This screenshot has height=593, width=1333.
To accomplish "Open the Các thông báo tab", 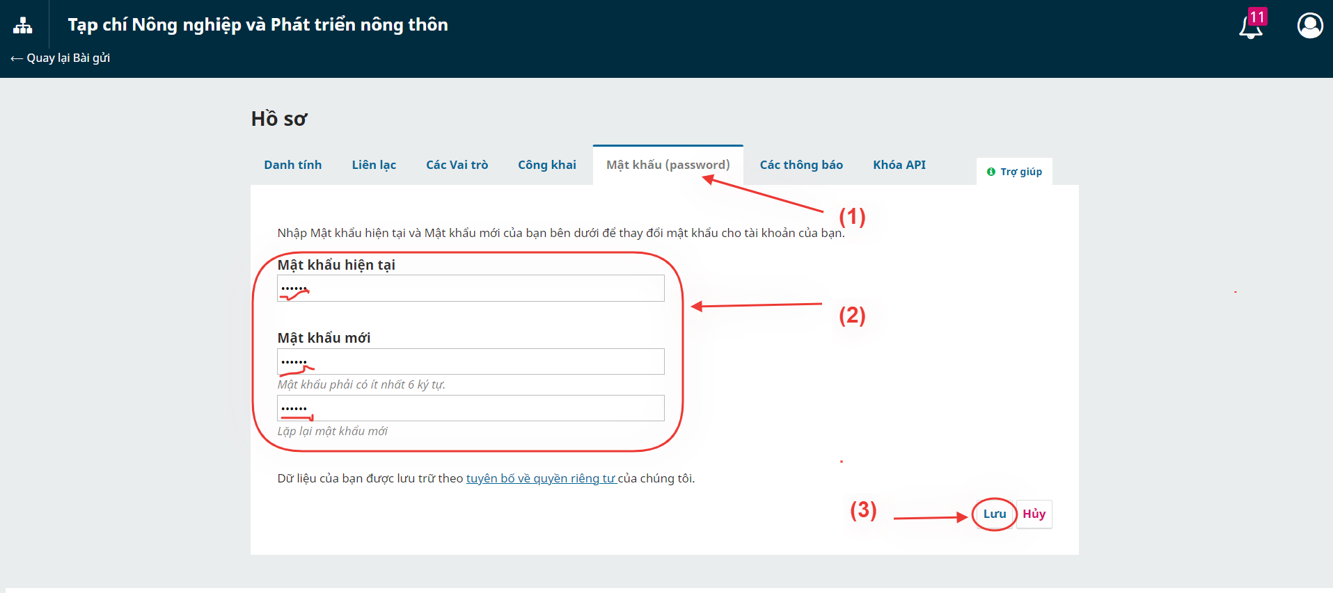I will click(x=800, y=165).
